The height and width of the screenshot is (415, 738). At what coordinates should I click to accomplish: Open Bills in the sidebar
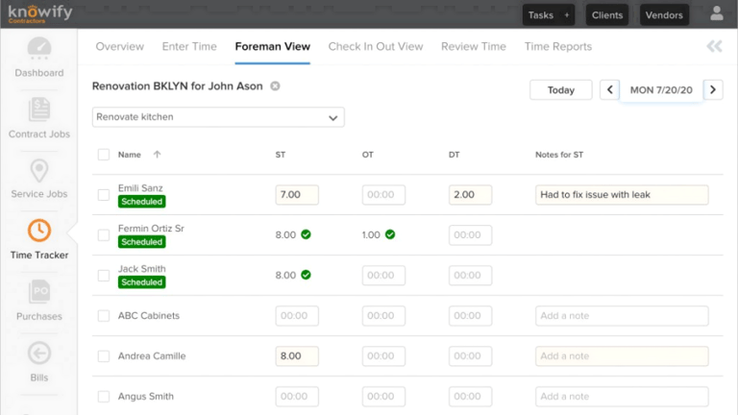pos(39,361)
